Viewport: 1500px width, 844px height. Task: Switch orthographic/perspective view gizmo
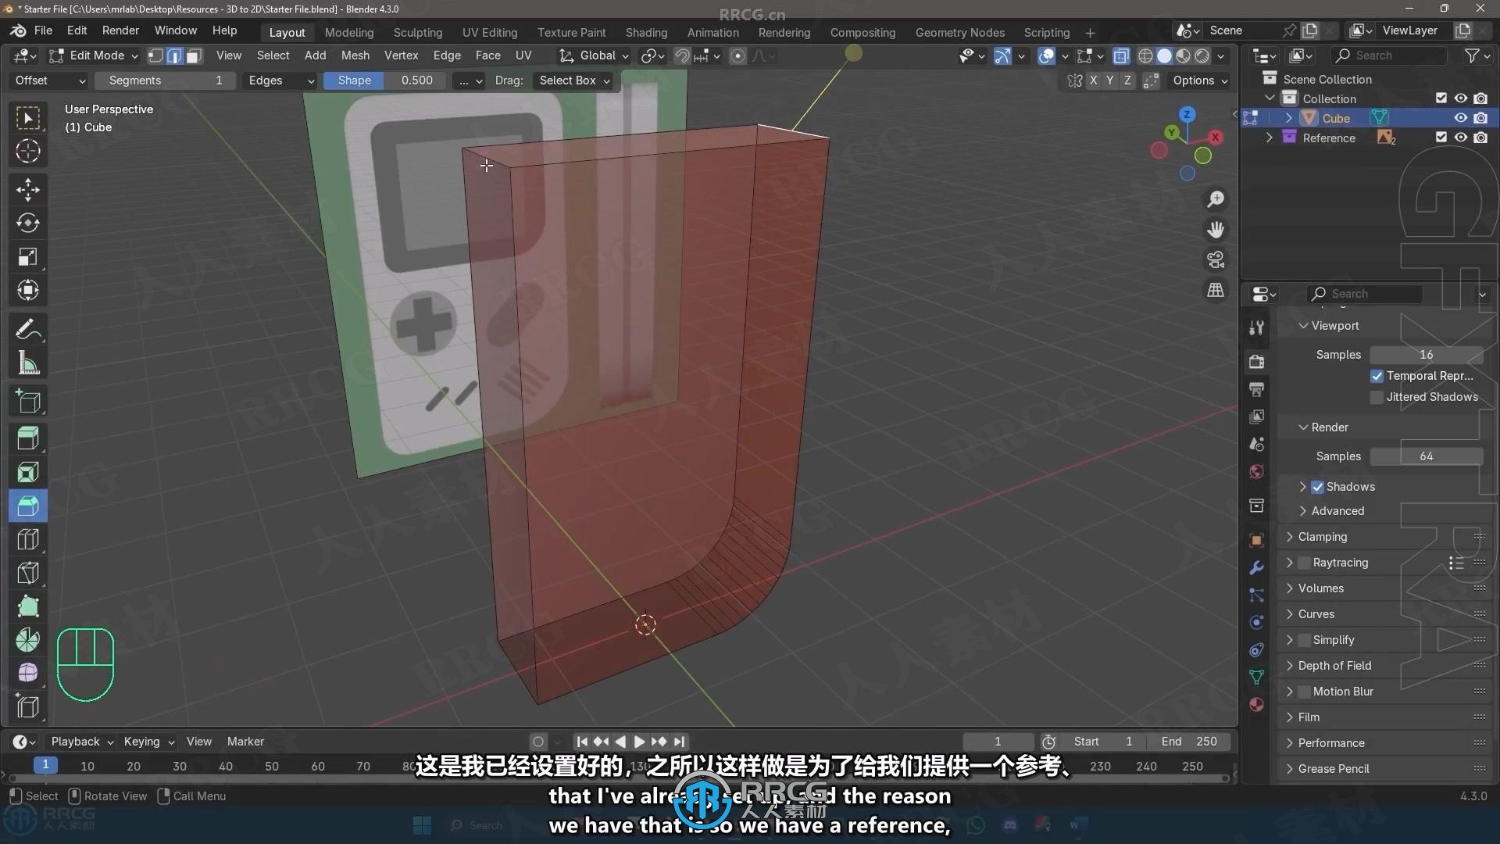[1216, 290]
